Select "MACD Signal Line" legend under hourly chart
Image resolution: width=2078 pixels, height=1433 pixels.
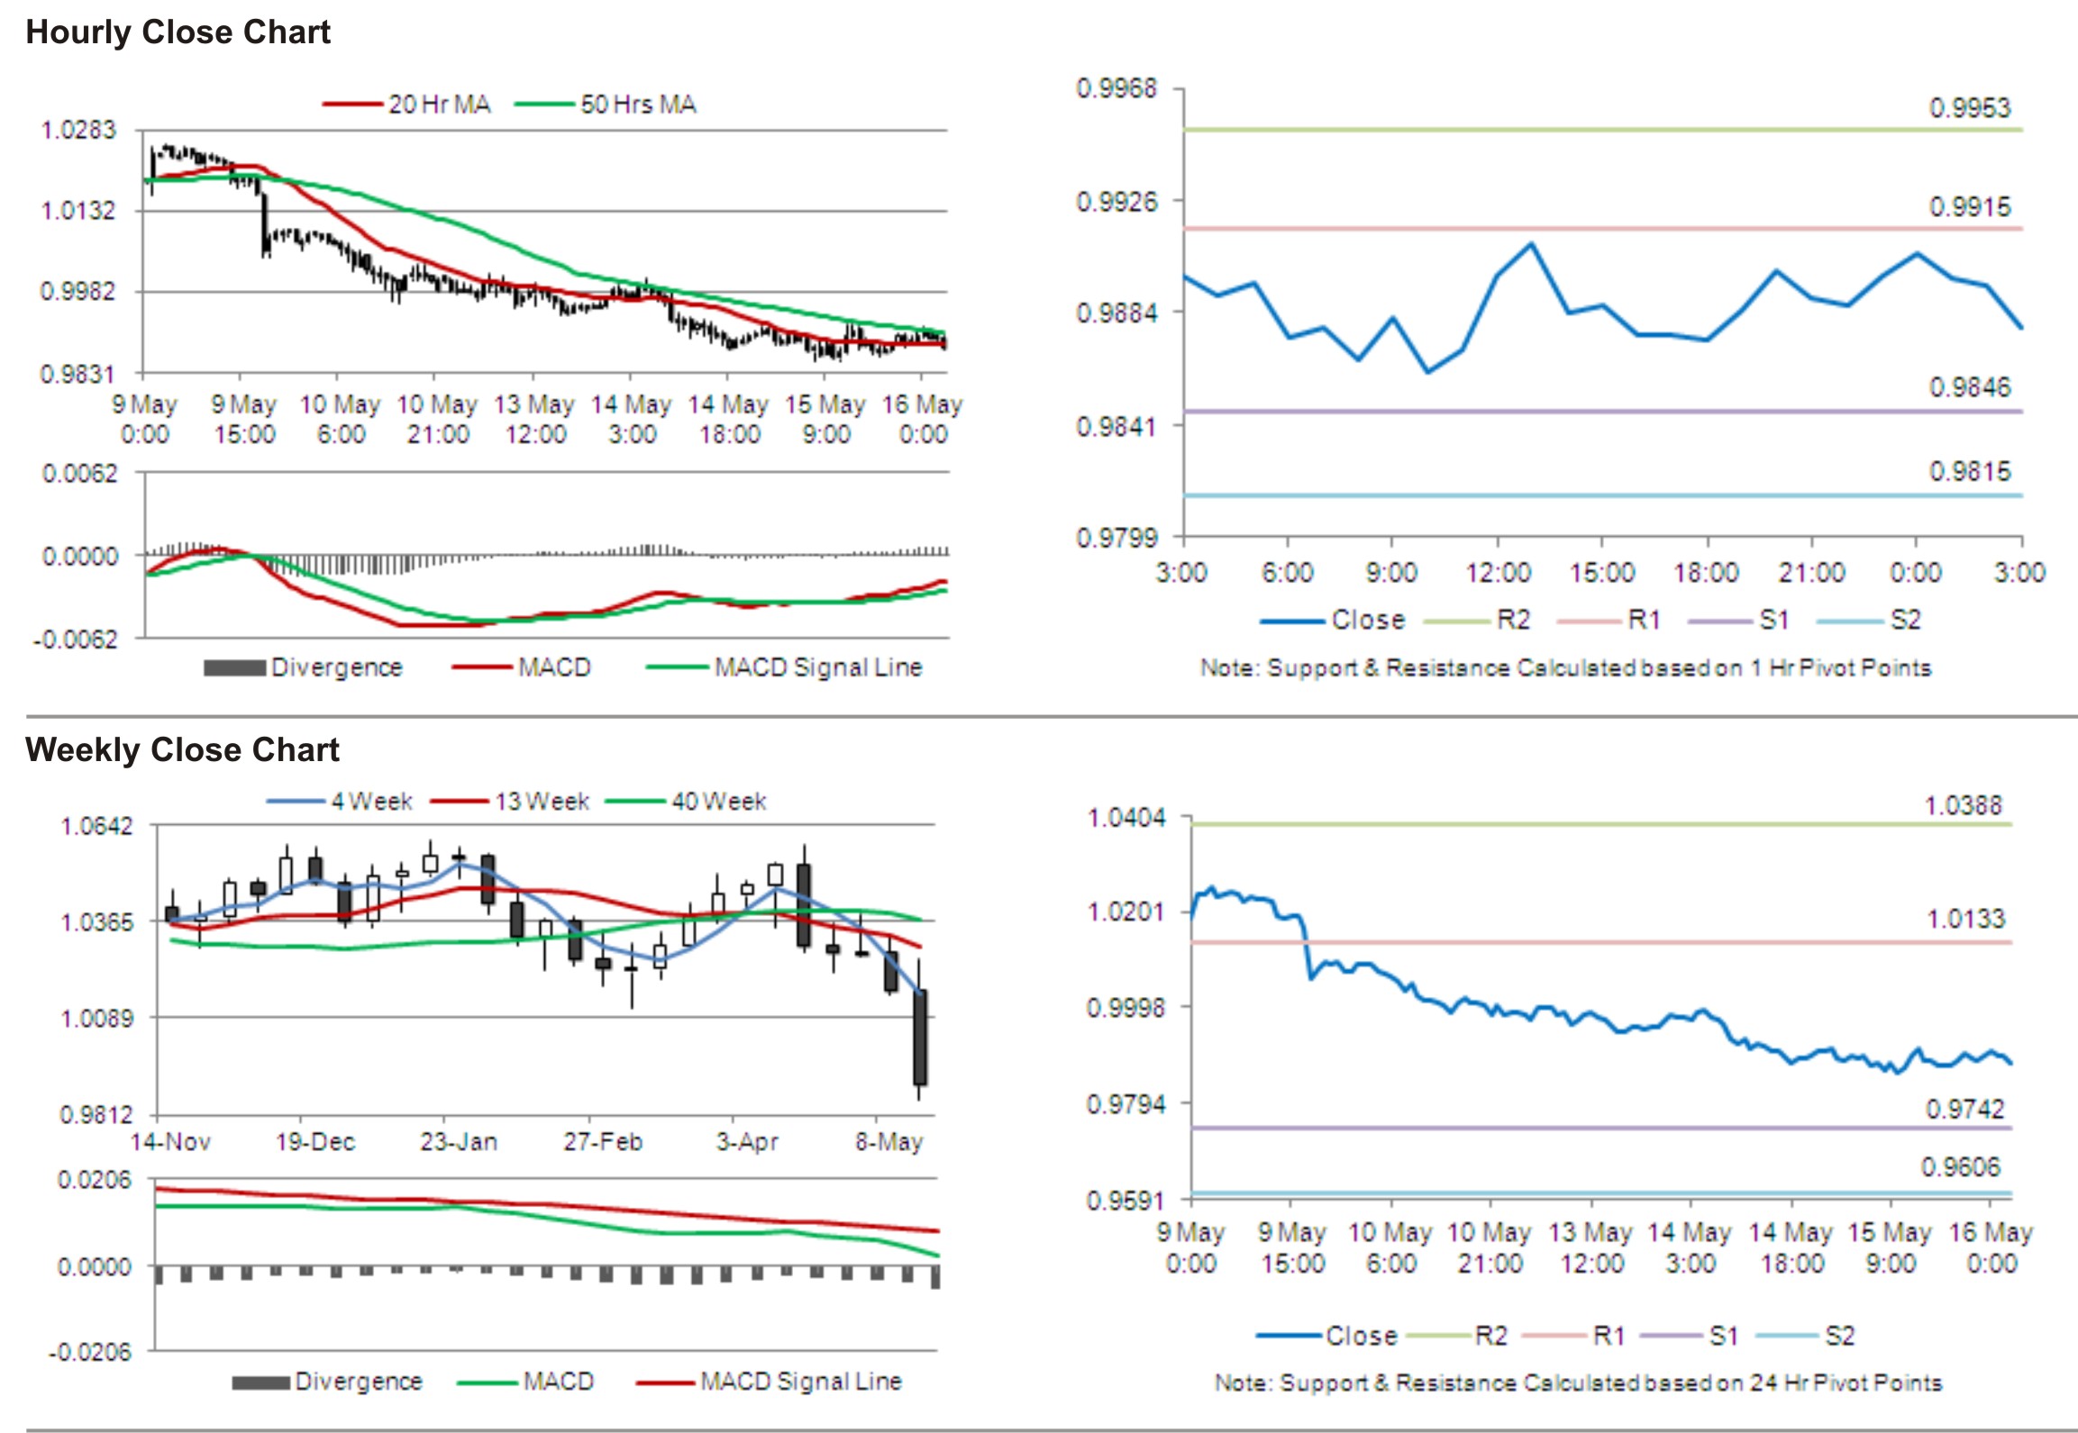tap(818, 667)
